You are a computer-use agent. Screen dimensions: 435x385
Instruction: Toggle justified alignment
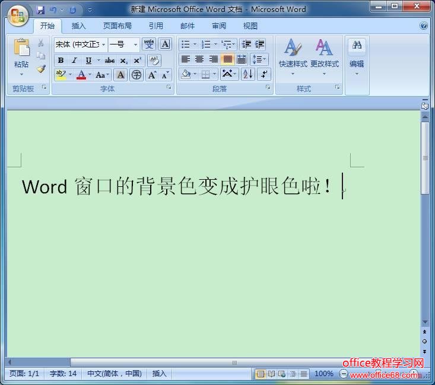(227, 59)
